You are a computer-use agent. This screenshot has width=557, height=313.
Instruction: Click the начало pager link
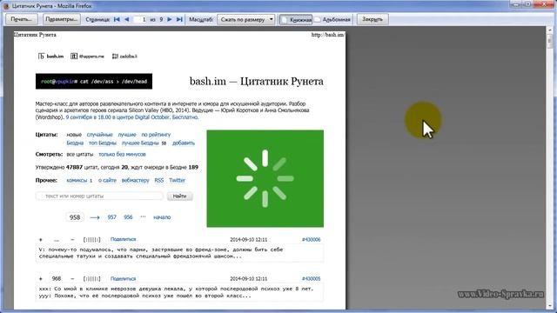pyautogui.click(x=162, y=217)
